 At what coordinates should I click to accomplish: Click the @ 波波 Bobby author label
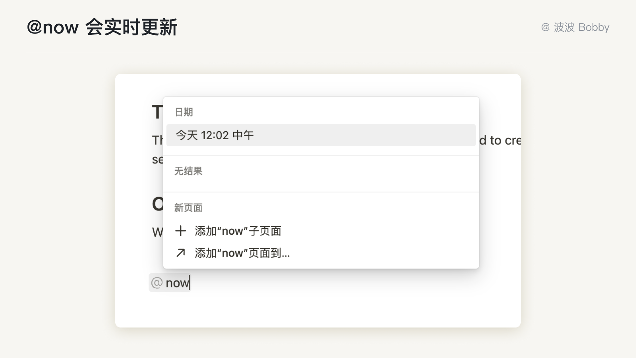point(575,27)
